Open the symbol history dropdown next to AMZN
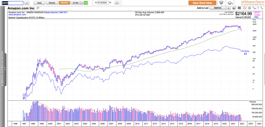 (x=27, y=3)
